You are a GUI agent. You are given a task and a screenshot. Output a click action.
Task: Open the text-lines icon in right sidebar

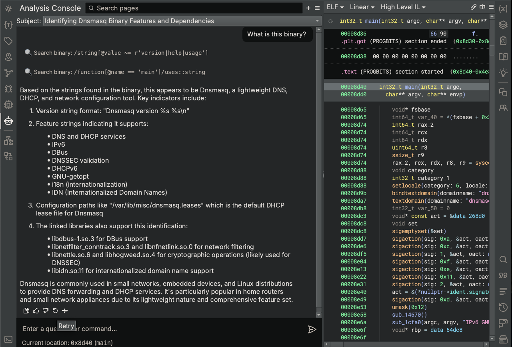(503, 291)
